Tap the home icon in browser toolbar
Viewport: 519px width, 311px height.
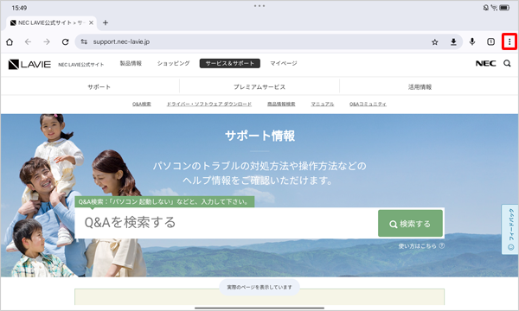(x=10, y=42)
